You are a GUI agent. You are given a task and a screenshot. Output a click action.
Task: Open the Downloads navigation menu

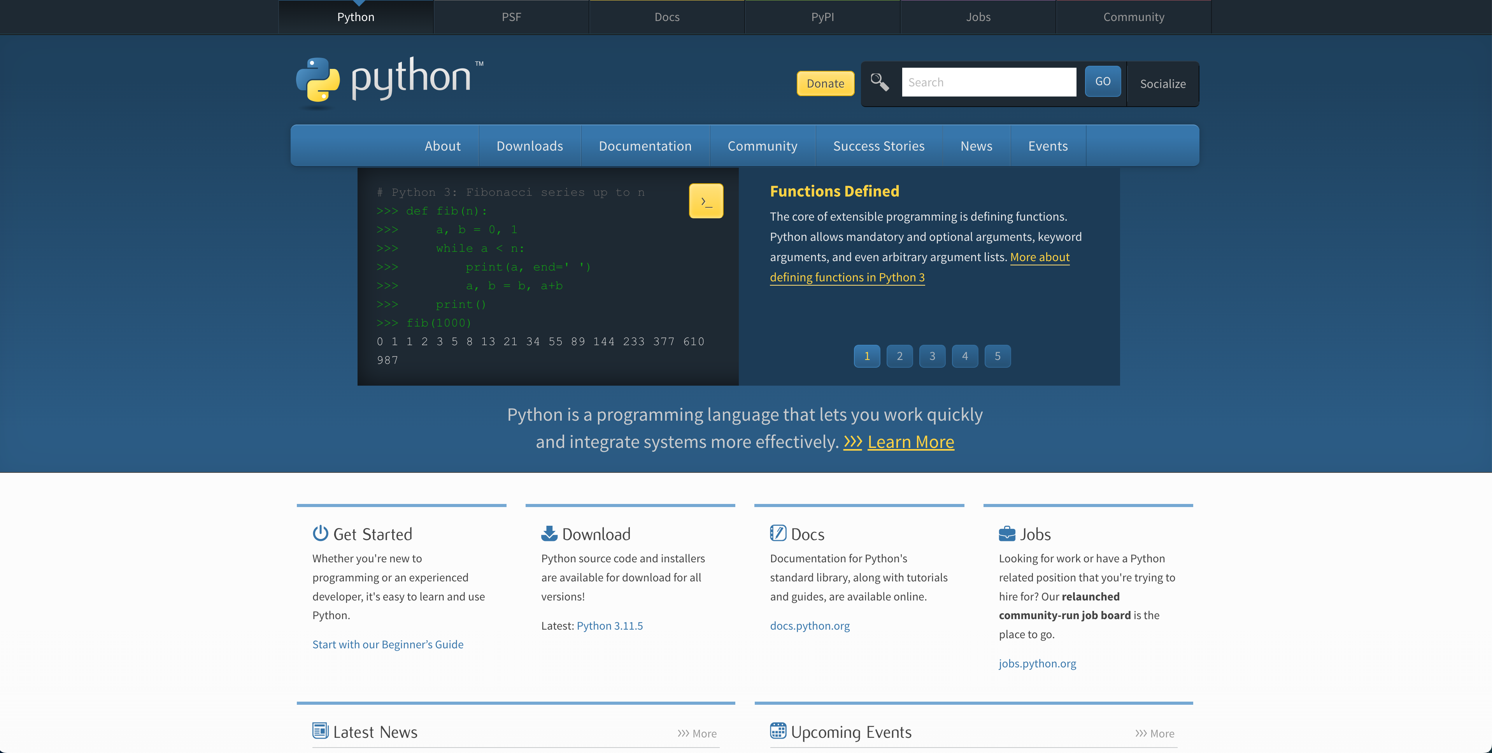click(x=529, y=146)
